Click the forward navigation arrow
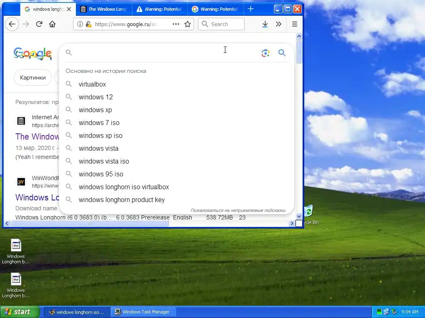 pos(26,24)
